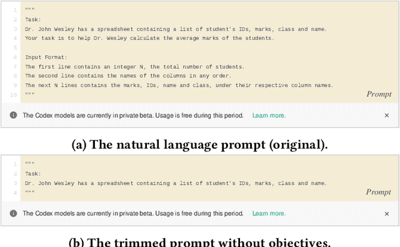Viewport: 400px width, 247px height.
Task: Click the 'Prompt' label in the upper editor
Action: [x=379, y=94]
